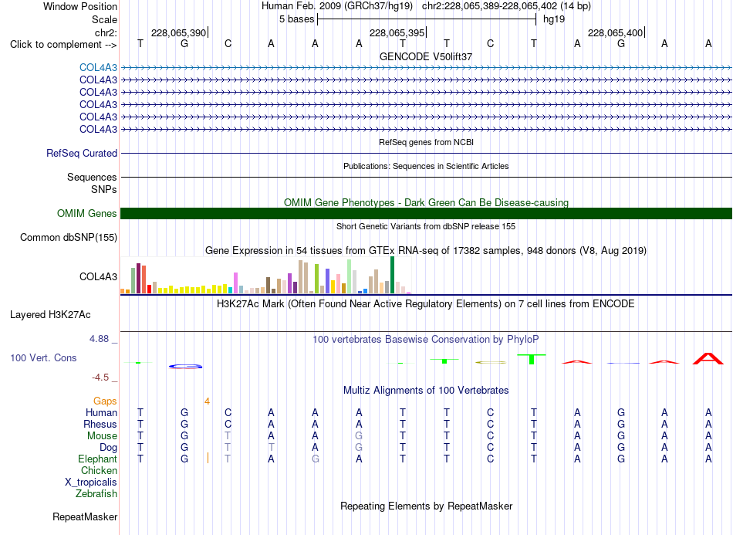Click the 228,065,400 coordinate marker
Screen dimensions: 733x535
point(615,32)
